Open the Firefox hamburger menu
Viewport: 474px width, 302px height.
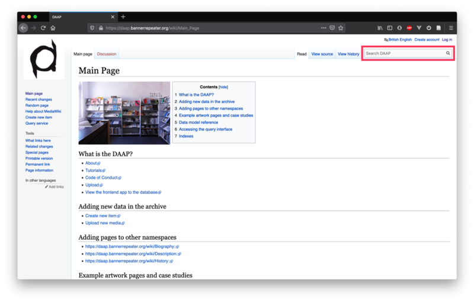tap(451, 28)
